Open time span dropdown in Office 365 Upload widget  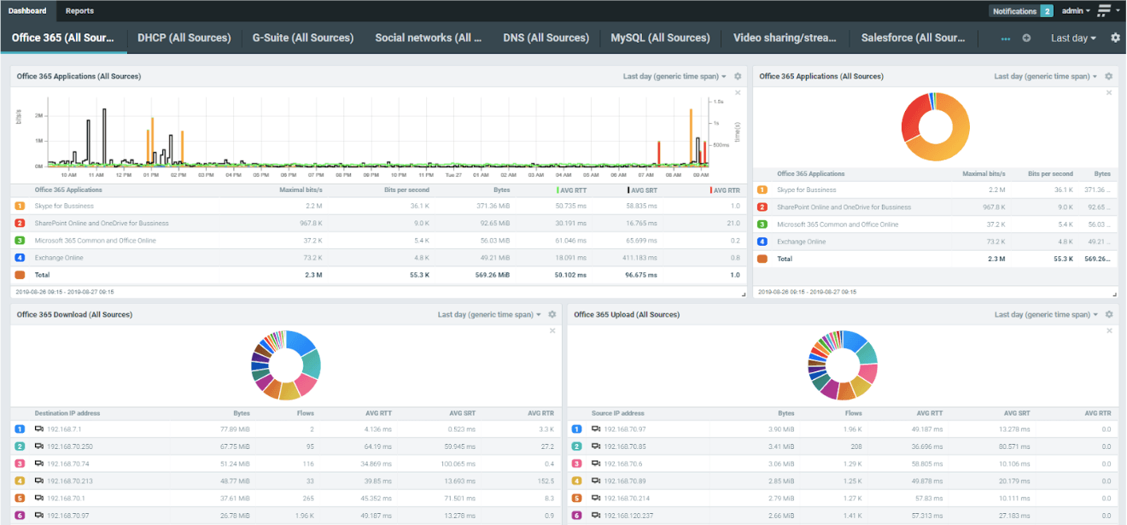click(x=1046, y=315)
